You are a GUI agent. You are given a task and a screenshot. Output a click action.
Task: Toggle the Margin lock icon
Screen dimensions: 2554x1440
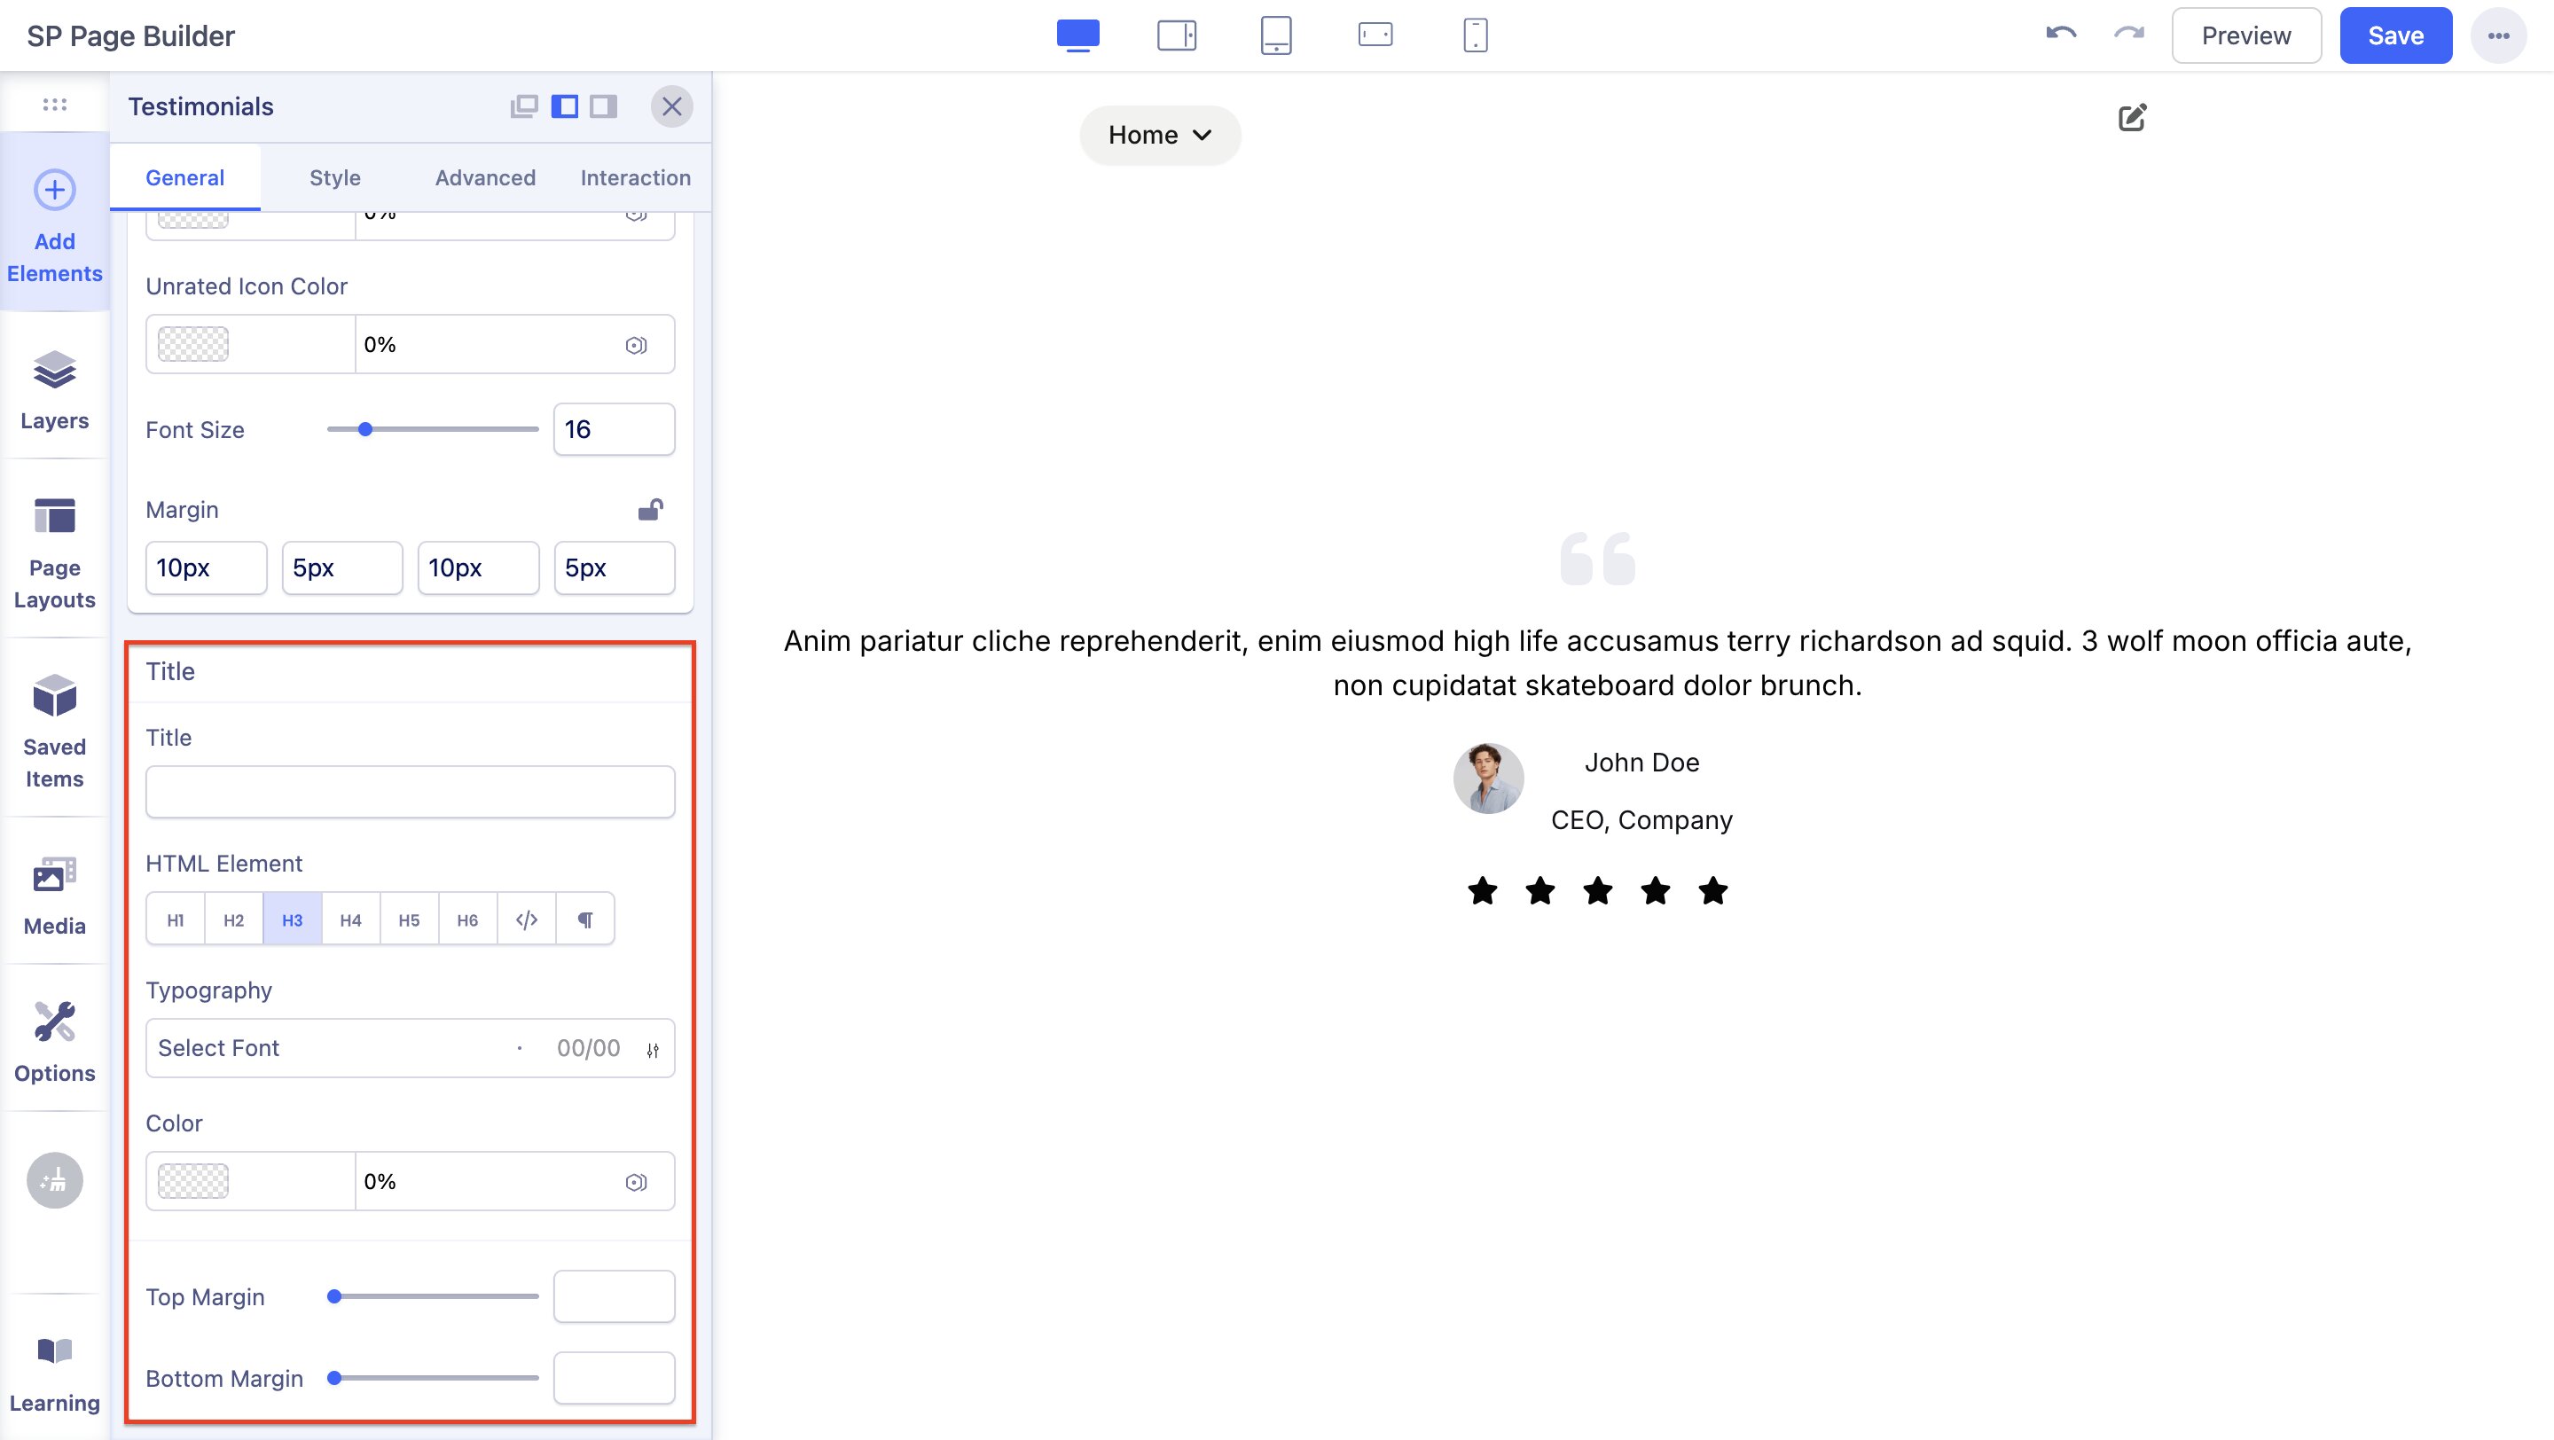click(650, 509)
